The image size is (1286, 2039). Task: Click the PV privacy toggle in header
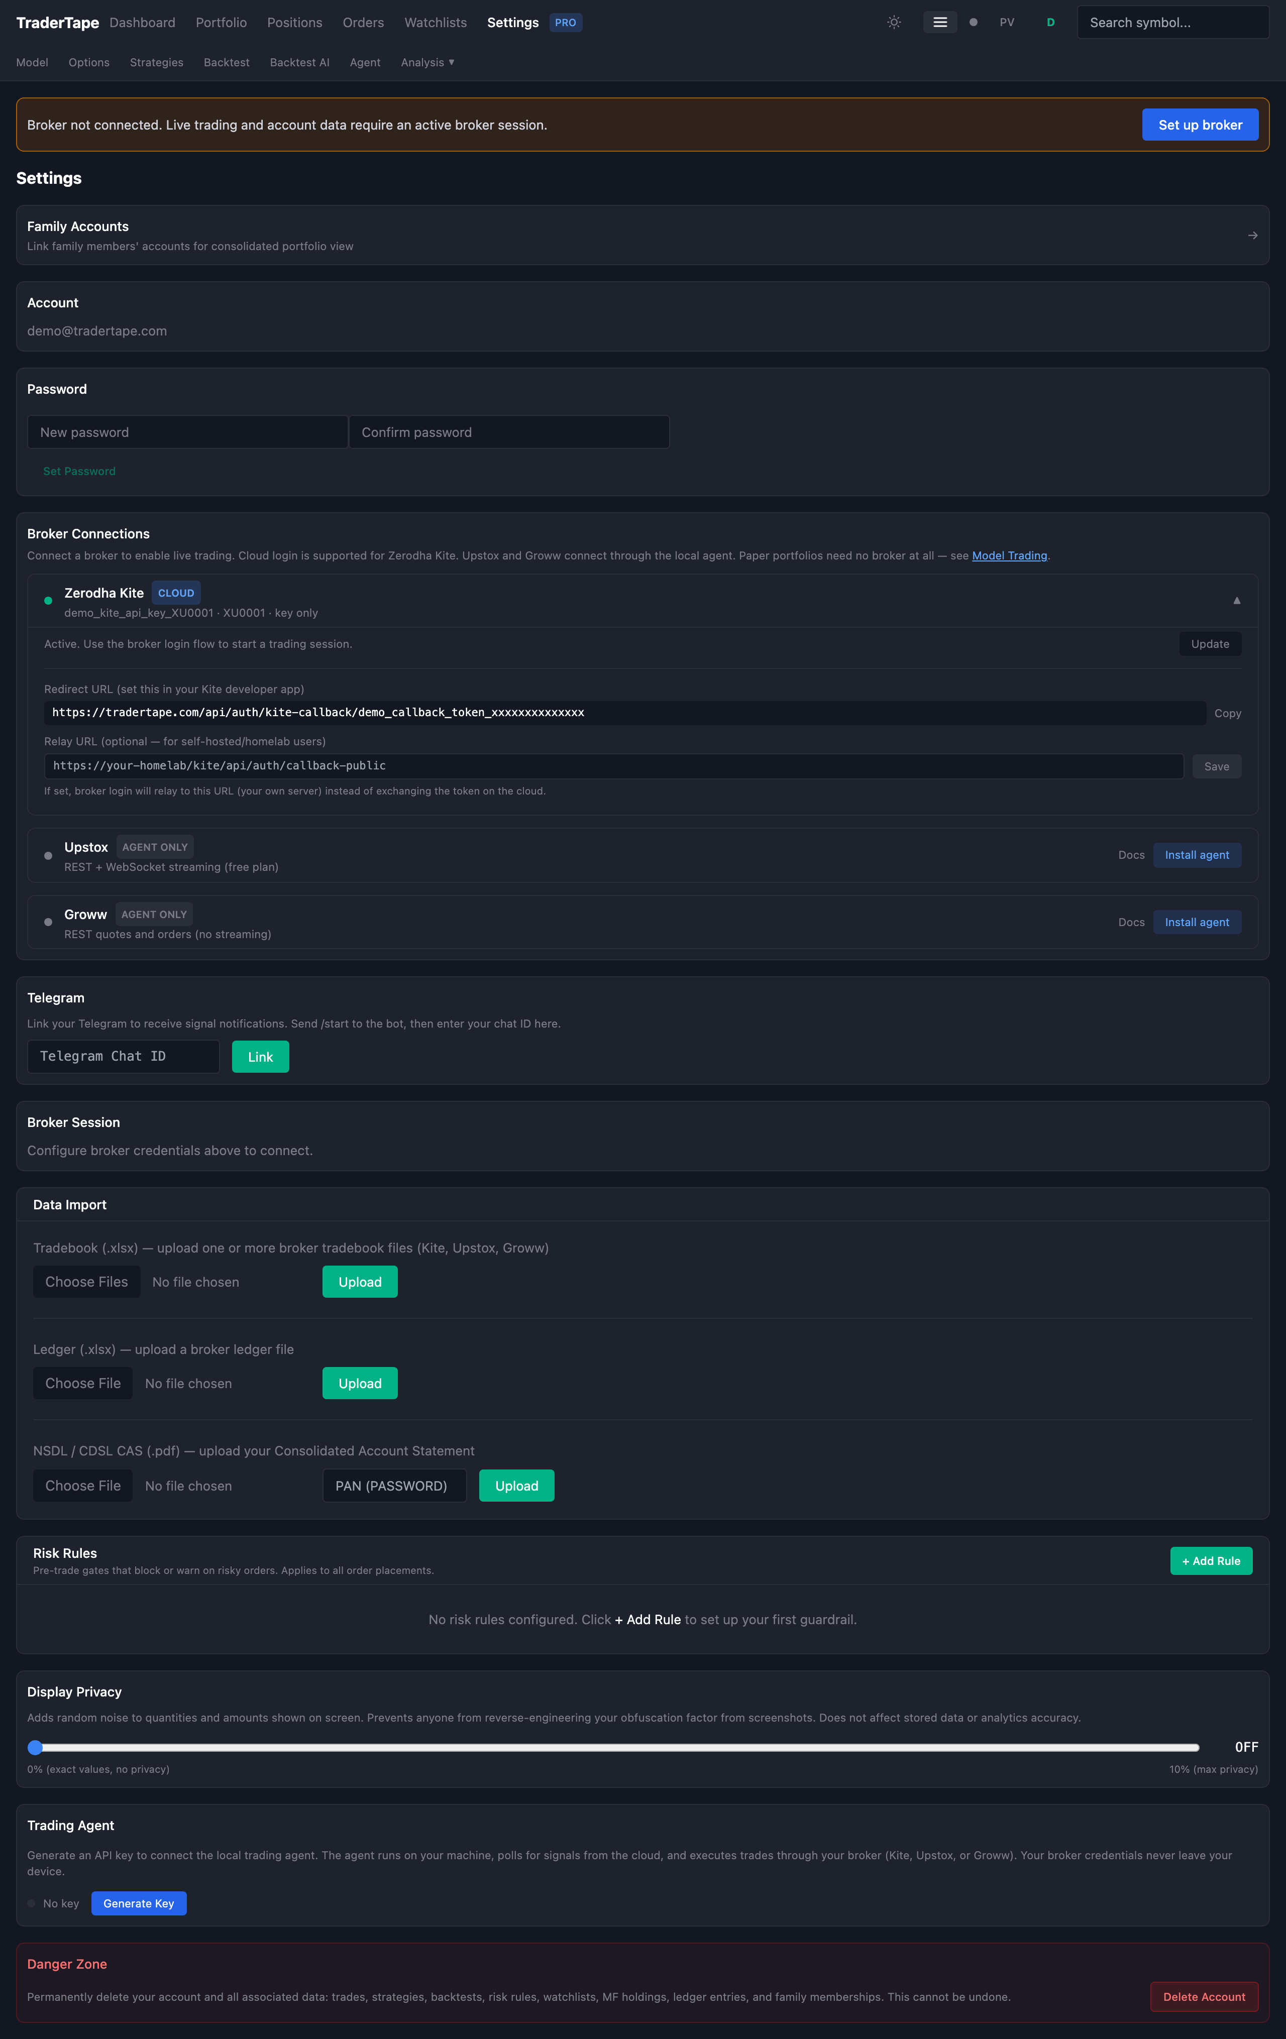(x=1006, y=23)
